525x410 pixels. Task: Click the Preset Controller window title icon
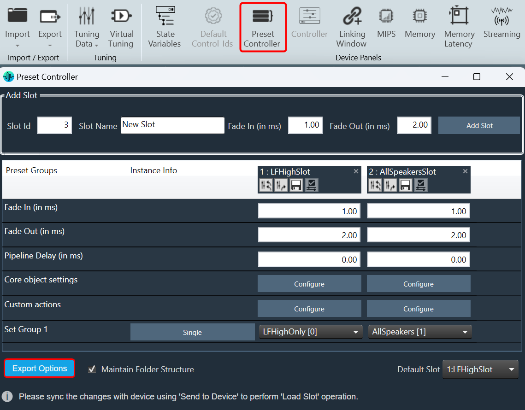pyautogui.click(x=8, y=76)
